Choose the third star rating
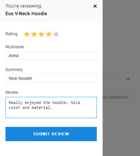Image resolution: width=140 pixels, height=156 pixels. (x=41, y=34)
